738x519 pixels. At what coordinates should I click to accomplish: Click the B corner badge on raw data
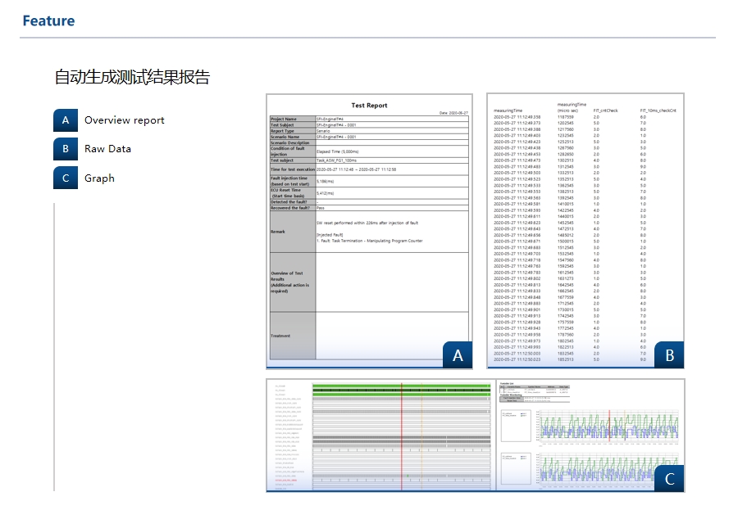pos(669,354)
